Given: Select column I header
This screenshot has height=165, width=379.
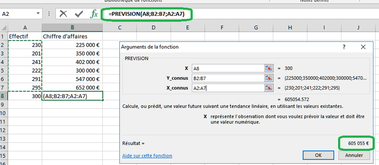Looking at the screenshot, I should pos(324,27).
